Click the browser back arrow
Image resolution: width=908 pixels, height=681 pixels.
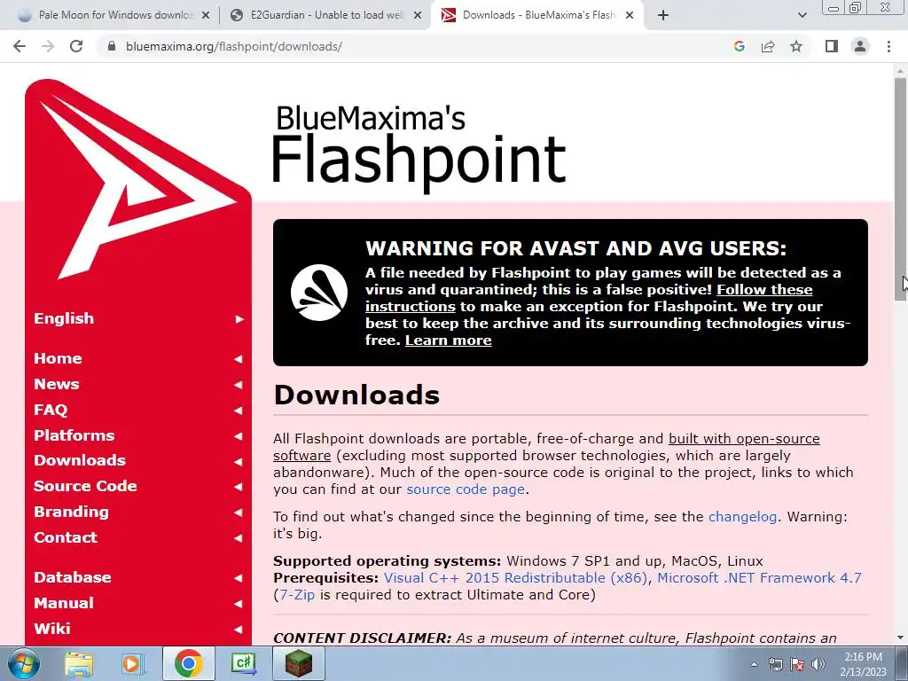coord(20,46)
